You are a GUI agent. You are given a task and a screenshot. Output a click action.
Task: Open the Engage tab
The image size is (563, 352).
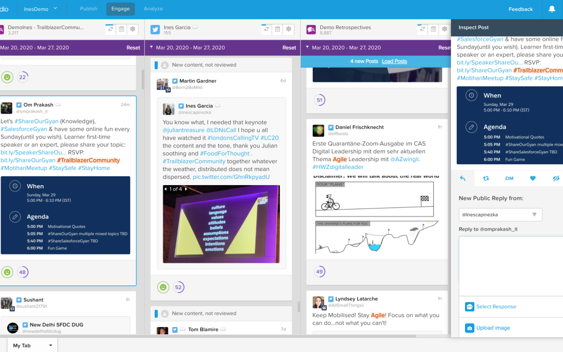[x=120, y=9]
